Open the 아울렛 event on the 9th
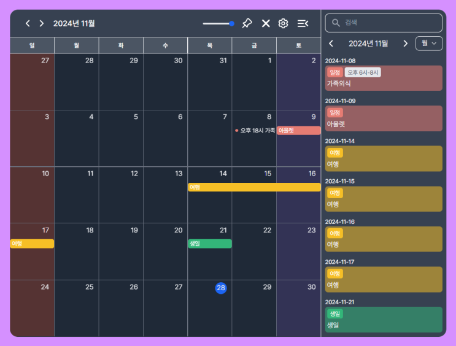The height and width of the screenshot is (346, 456). click(298, 131)
